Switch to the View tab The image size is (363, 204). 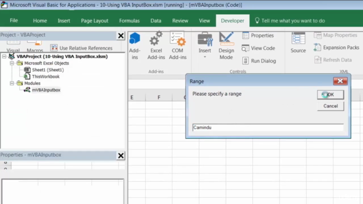[x=204, y=20]
